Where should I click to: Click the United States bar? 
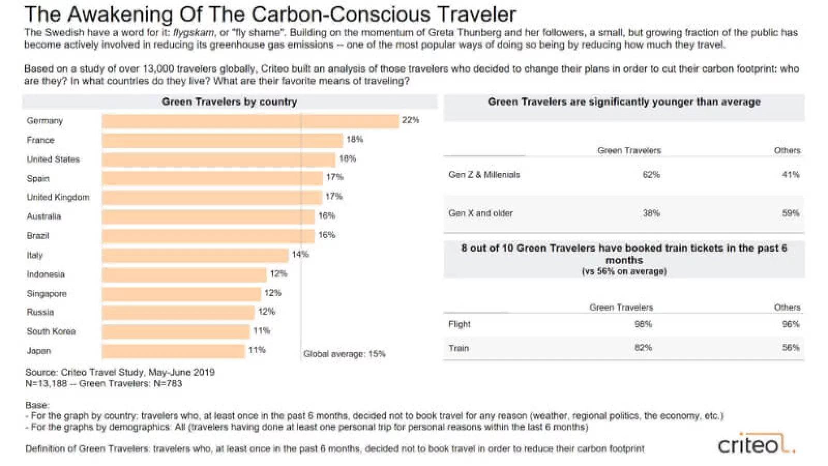pos(218,159)
